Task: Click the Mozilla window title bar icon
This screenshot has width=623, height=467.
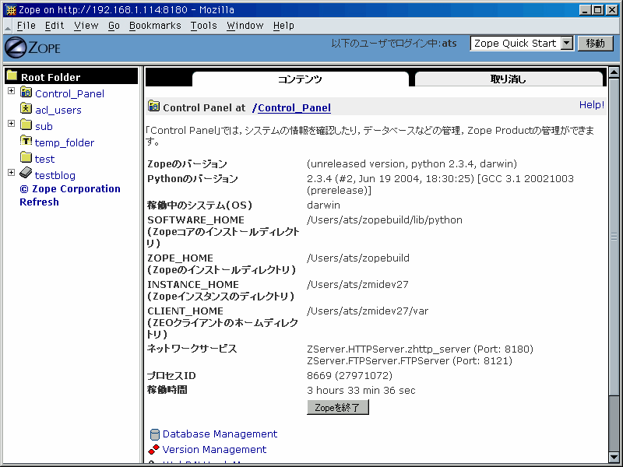Action: point(11,10)
